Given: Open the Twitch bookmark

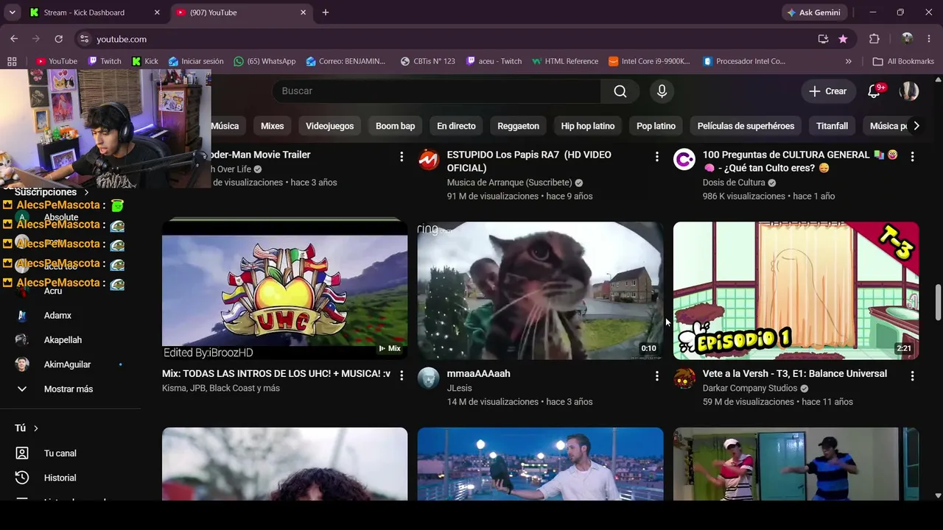Looking at the screenshot, I should point(105,61).
